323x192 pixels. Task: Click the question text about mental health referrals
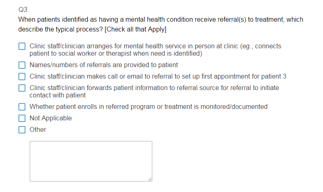(x=160, y=20)
